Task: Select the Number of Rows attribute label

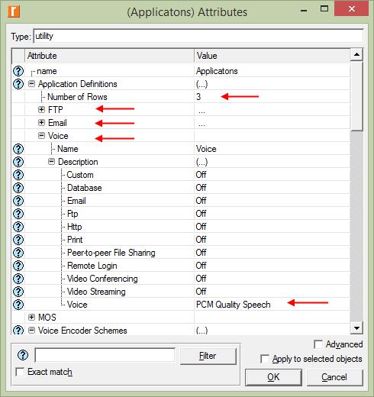Action: (x=77, y=97)
